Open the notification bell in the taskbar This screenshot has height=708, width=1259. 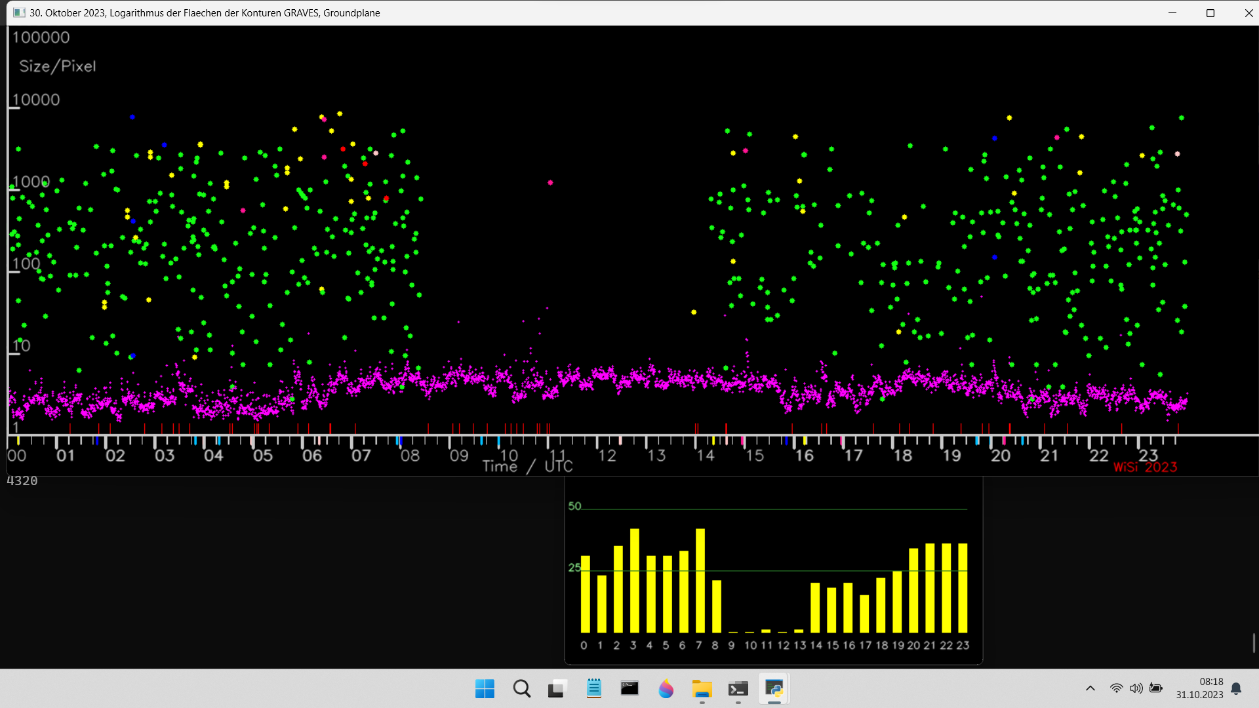point(1236,688)
